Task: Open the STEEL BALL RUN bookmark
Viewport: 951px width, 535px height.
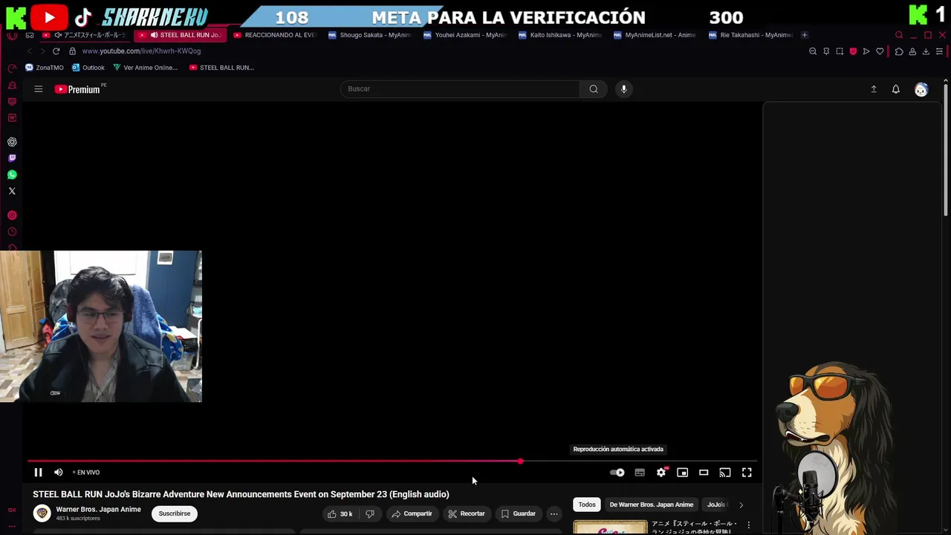Action: (221, 68)
